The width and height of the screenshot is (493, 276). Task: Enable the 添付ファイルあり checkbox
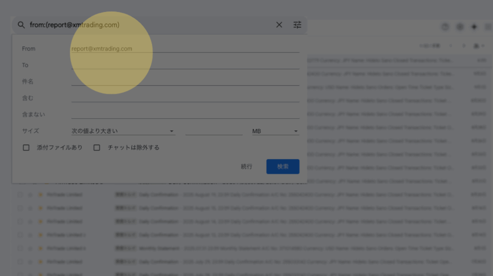click(26, 148)
